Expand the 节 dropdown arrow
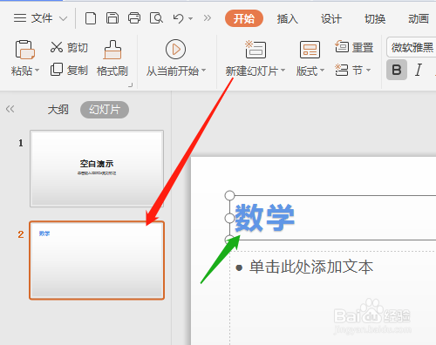436x345 pixels. [x=368, y=70]
